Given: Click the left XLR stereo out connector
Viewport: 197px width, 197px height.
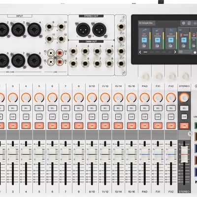Looking at the screenshot, I should coord(83,30).
